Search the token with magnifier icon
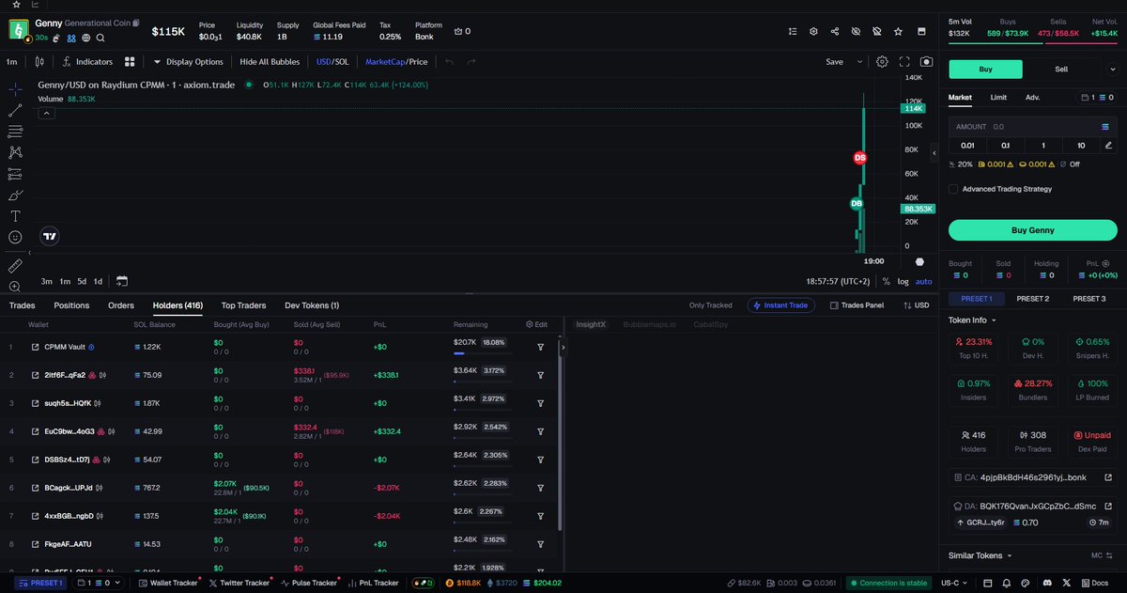 point(100,39)
